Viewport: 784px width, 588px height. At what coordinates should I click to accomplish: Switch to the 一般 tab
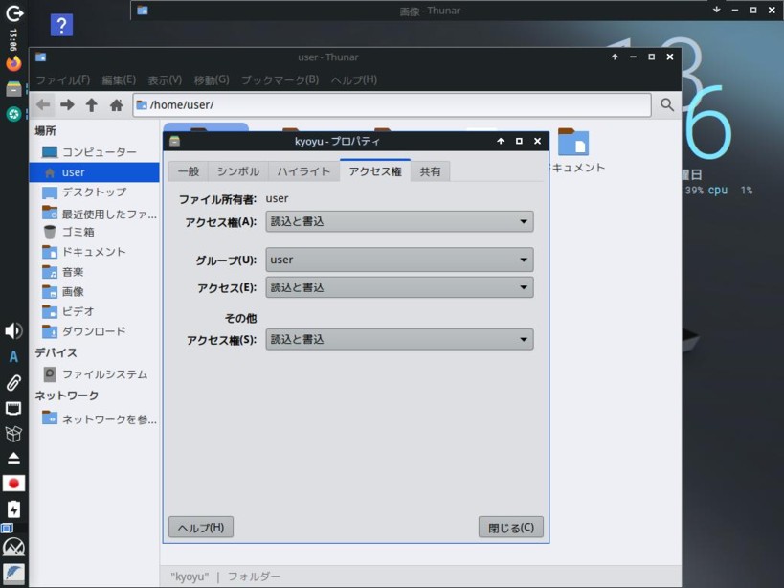click(x=189, y=171)
